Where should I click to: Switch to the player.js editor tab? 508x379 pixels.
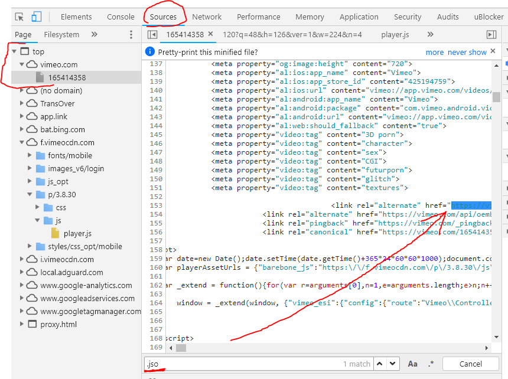click(395, 35)
